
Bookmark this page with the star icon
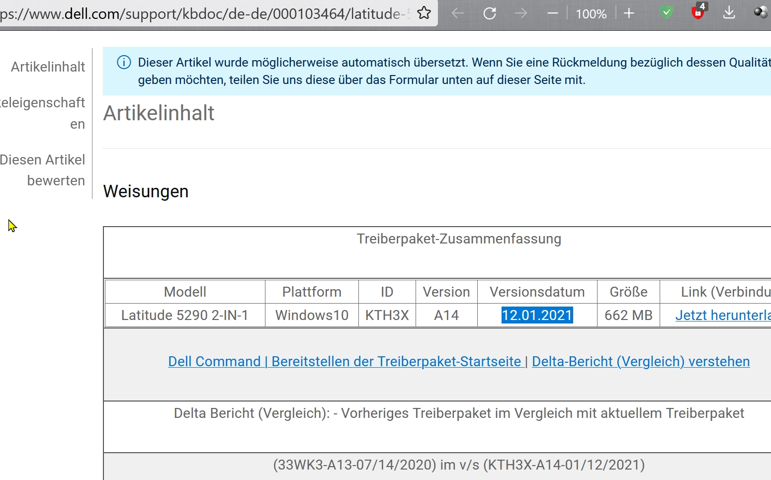(424, 13)
